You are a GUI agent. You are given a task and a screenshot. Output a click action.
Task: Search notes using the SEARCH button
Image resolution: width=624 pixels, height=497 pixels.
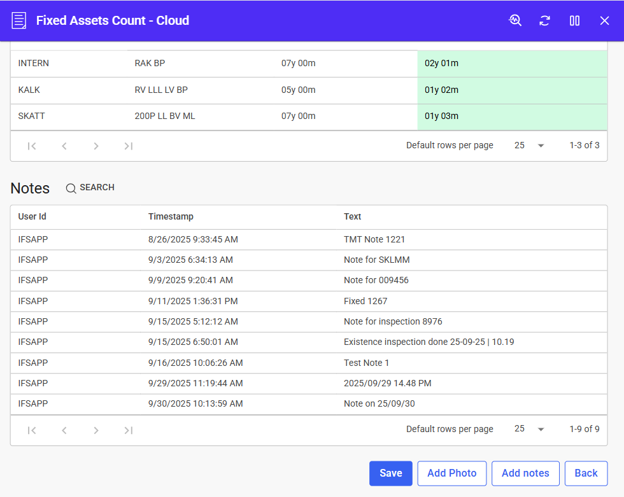coord(90,188)
